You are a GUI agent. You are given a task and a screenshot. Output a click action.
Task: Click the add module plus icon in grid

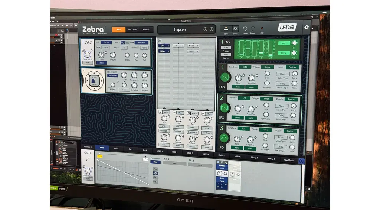160,40
